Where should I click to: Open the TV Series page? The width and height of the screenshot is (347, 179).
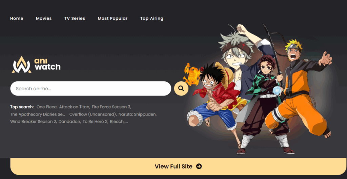pos(75,19)
